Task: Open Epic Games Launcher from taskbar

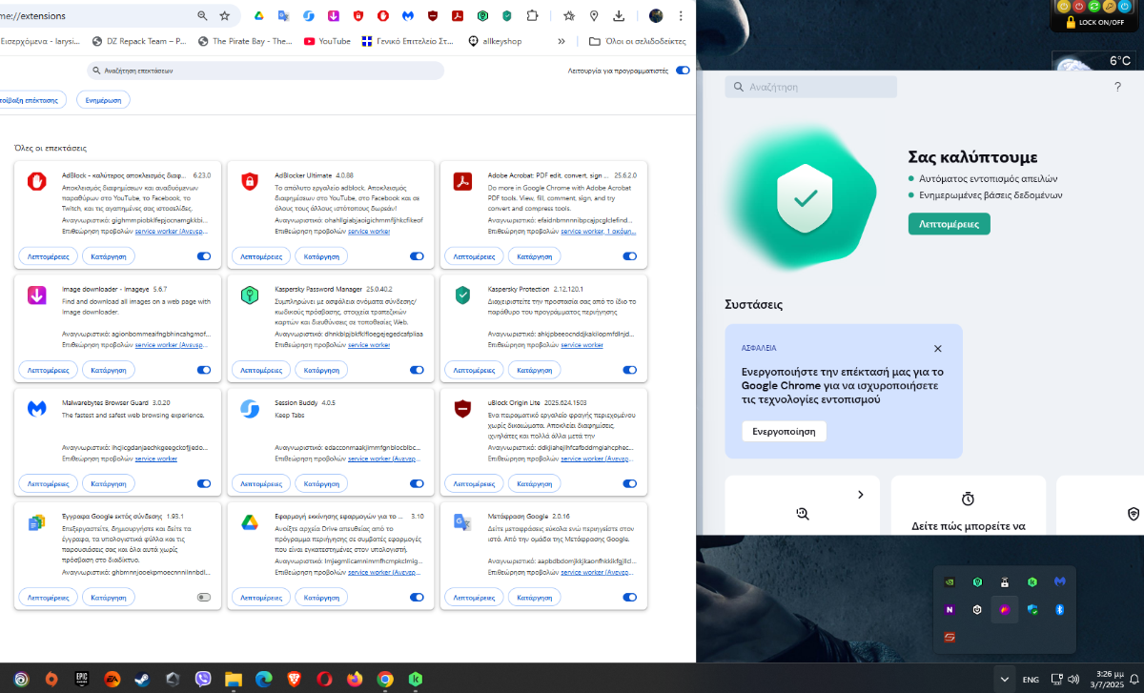Action: 82,679
